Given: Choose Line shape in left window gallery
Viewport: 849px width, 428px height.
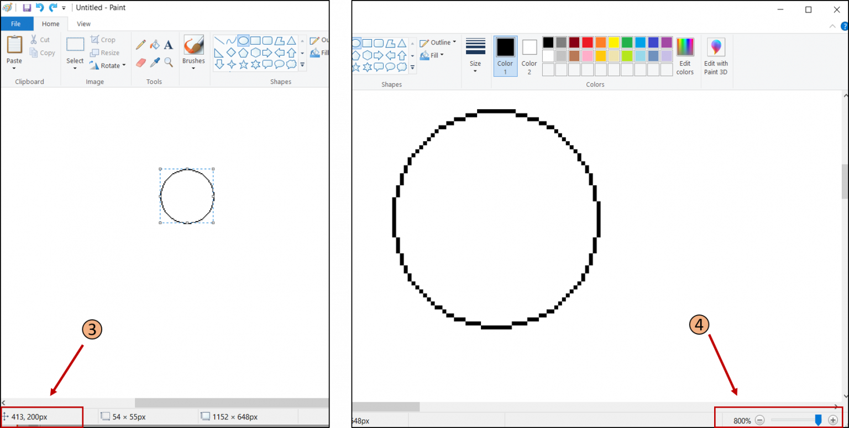Looking at the screenshot, I should coord(219,41).
